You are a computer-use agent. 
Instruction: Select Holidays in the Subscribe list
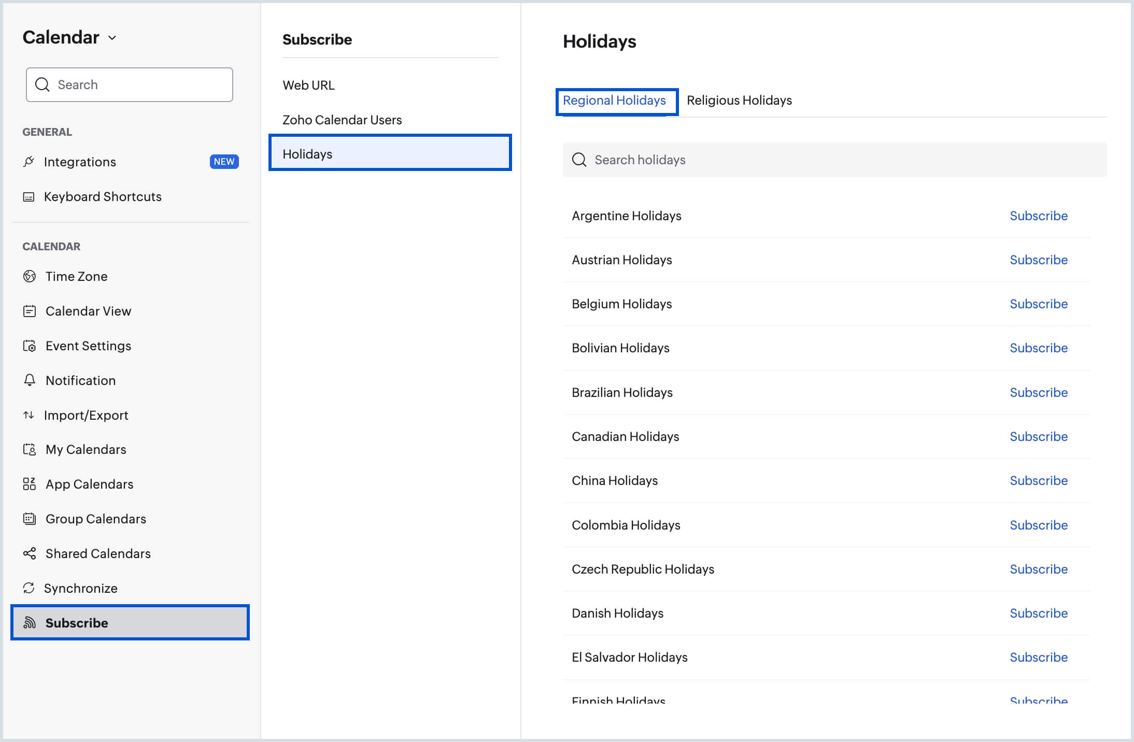pos(390,154)
